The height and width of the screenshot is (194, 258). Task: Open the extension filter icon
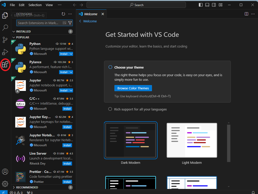(x=70, y=23)
